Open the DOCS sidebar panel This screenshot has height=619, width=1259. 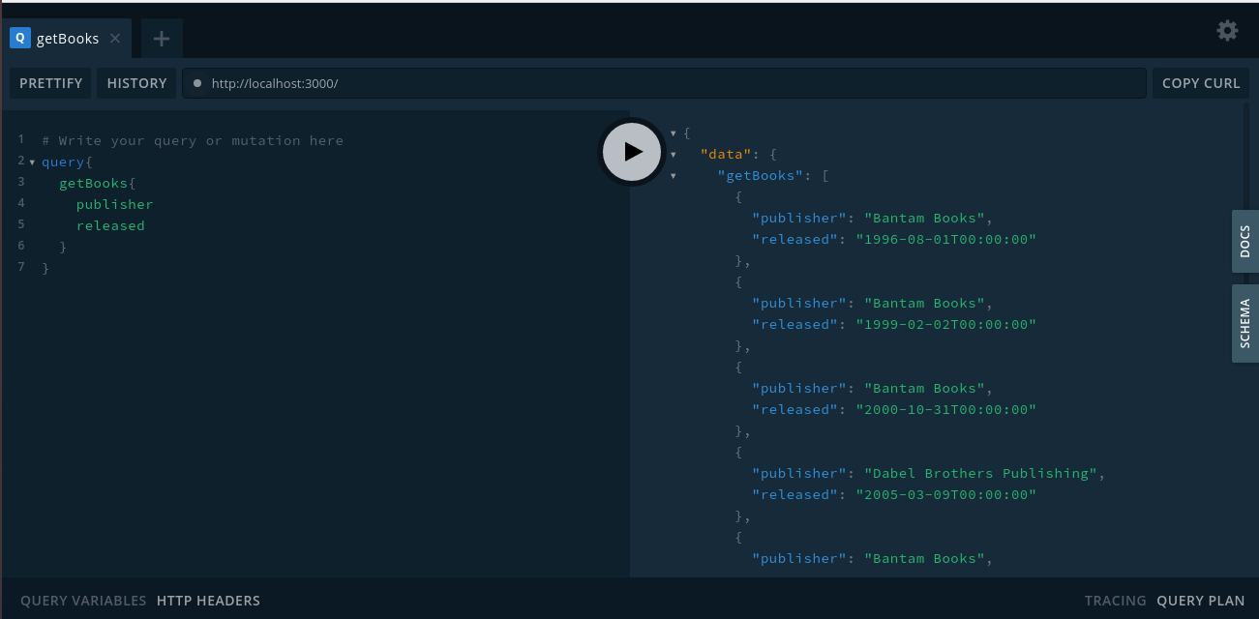1244,240
